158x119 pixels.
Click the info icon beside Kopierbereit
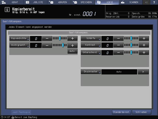click(x=7, y=10)
